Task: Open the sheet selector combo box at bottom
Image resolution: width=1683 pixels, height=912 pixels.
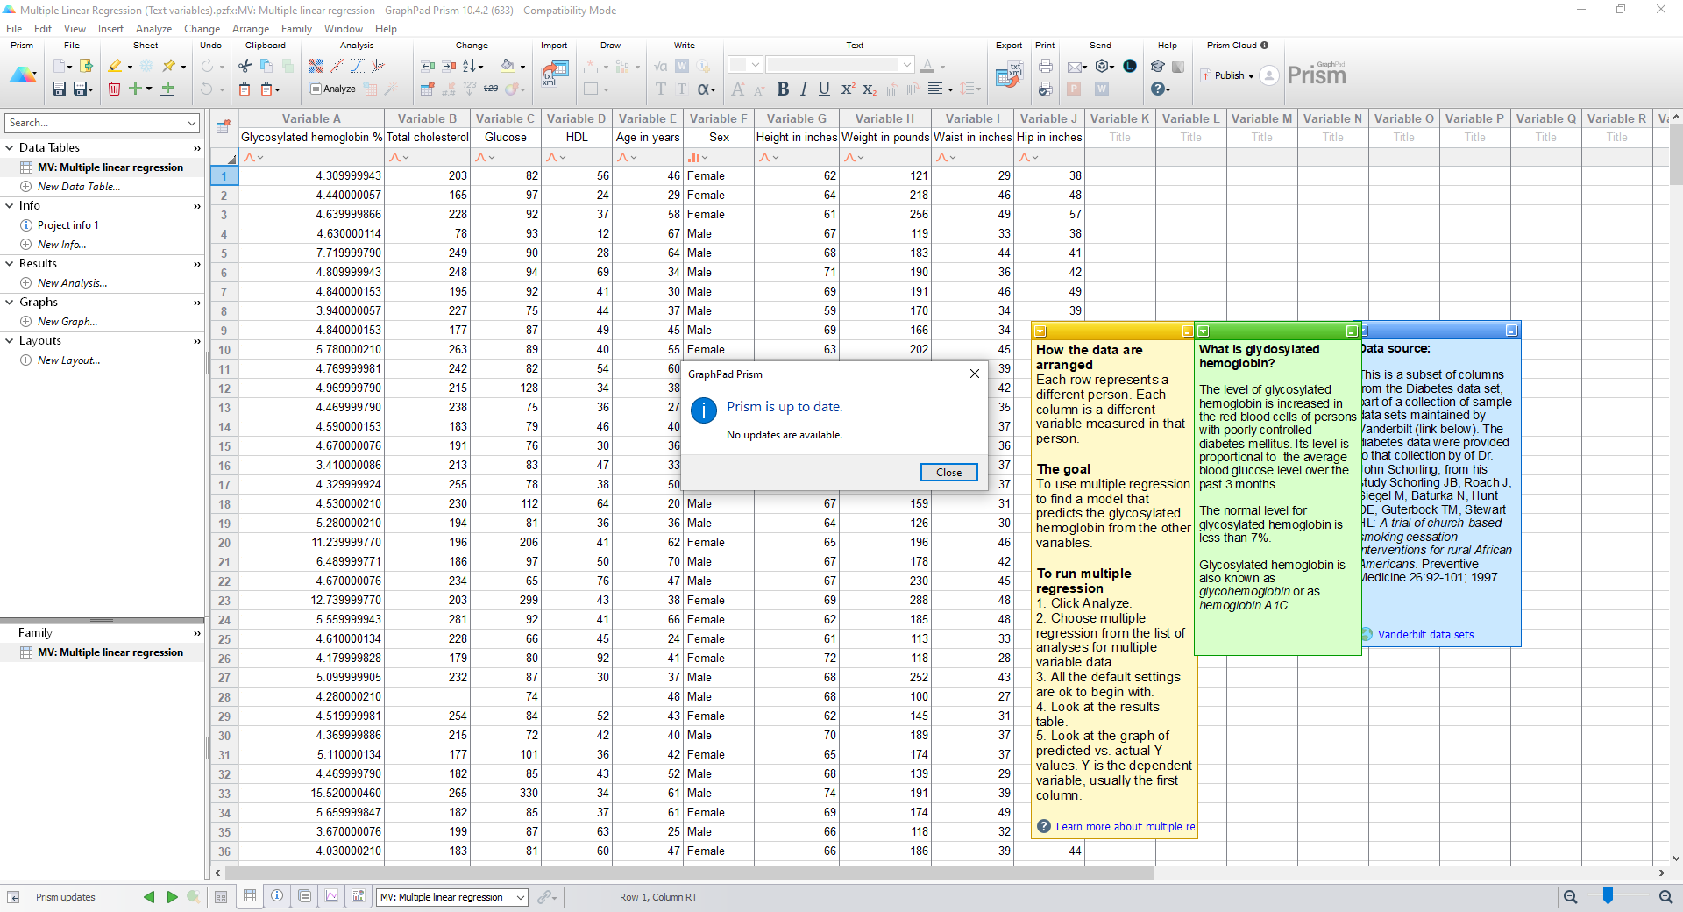Action: click(x=452, y=896)
